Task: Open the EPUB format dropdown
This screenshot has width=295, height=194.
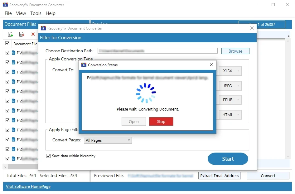Action: 230,100
